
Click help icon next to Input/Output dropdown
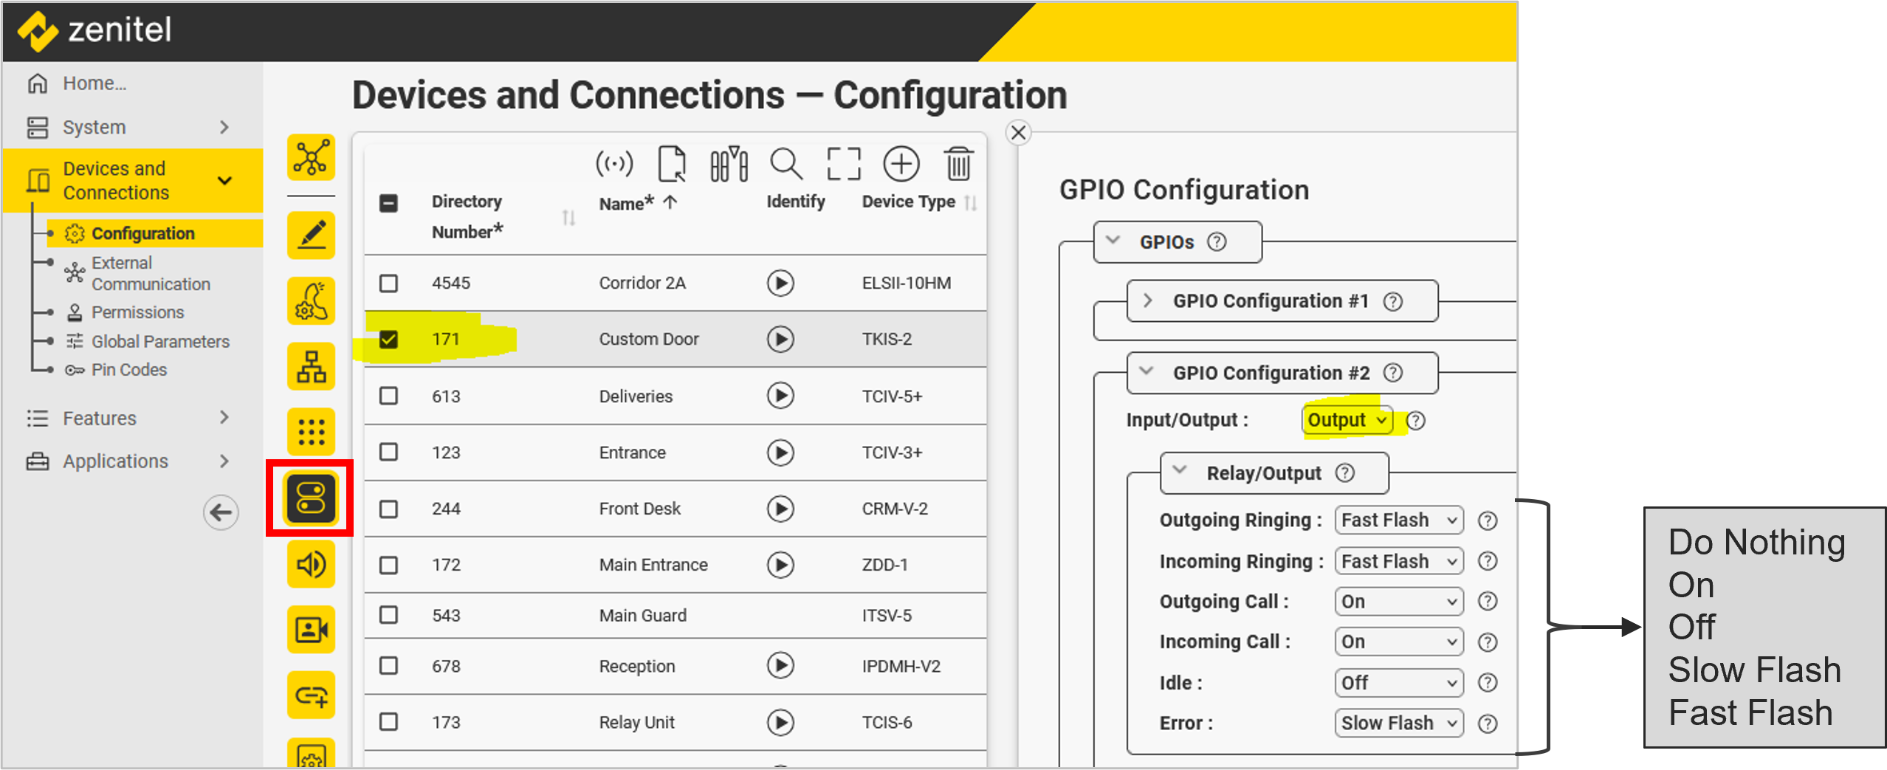(1415, 420)
